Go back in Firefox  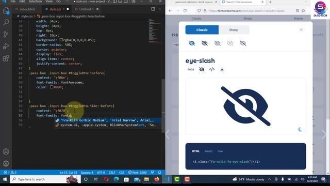click(170, 10)
